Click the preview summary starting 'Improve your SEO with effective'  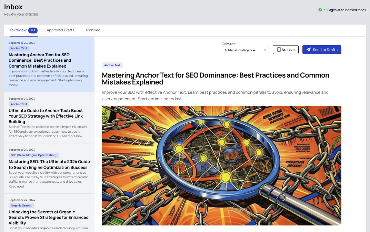[x=215, y=95]
